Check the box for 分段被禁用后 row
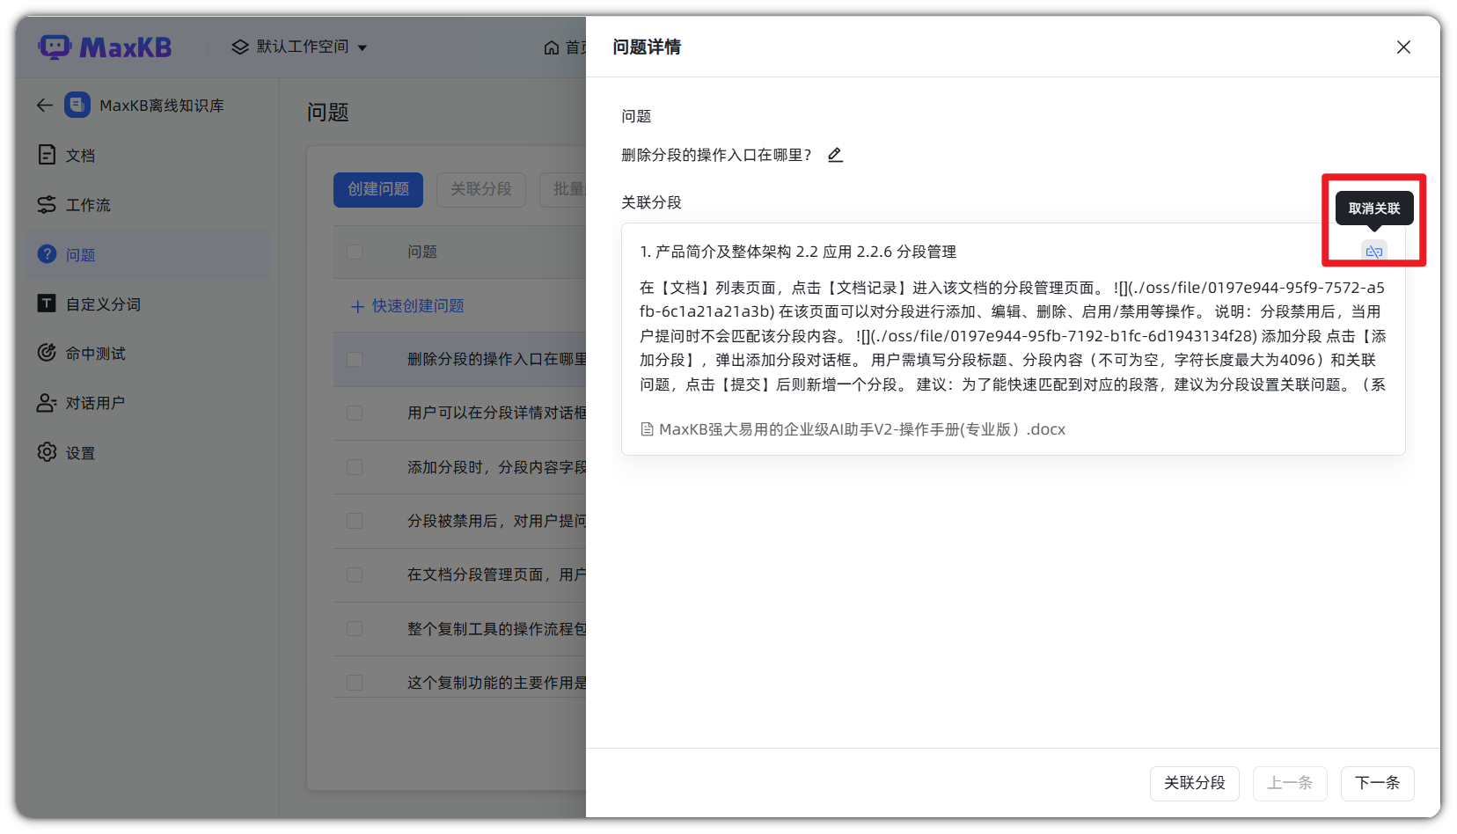Image resolution: width=1457 pixels, height=834 pixels. (355, 522)
